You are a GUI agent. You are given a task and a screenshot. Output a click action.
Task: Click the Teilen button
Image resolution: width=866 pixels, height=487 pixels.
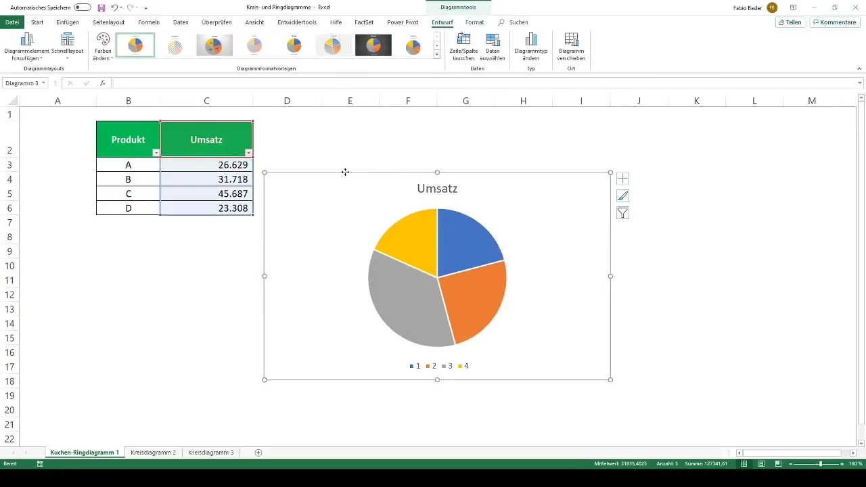point(790,22)
